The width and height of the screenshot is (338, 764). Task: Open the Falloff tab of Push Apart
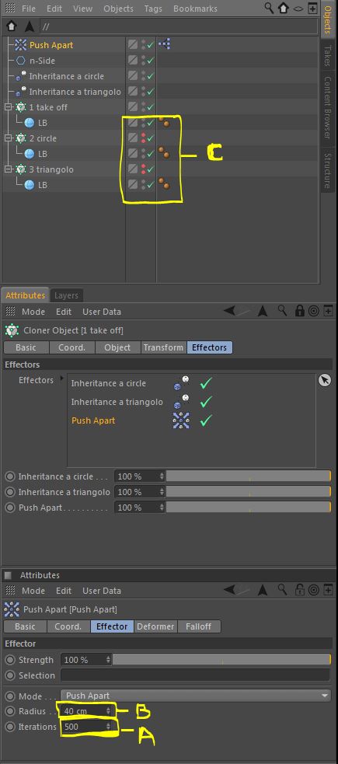(x=199, y=626)
